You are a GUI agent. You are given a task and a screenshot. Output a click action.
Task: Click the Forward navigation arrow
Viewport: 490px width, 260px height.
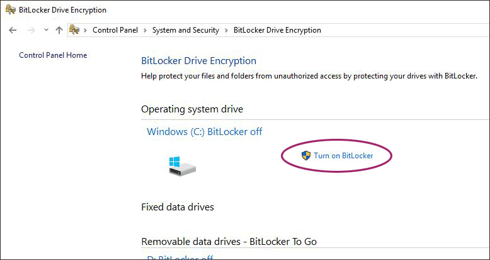pos(30,30)
